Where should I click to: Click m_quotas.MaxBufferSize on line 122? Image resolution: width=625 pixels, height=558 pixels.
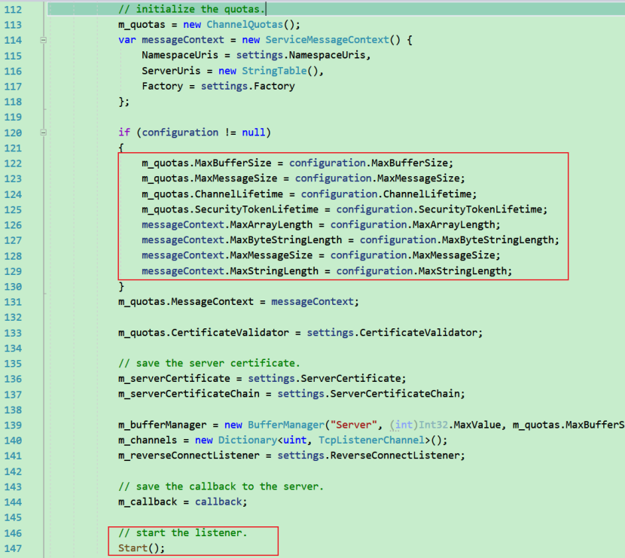click(206, 163)
